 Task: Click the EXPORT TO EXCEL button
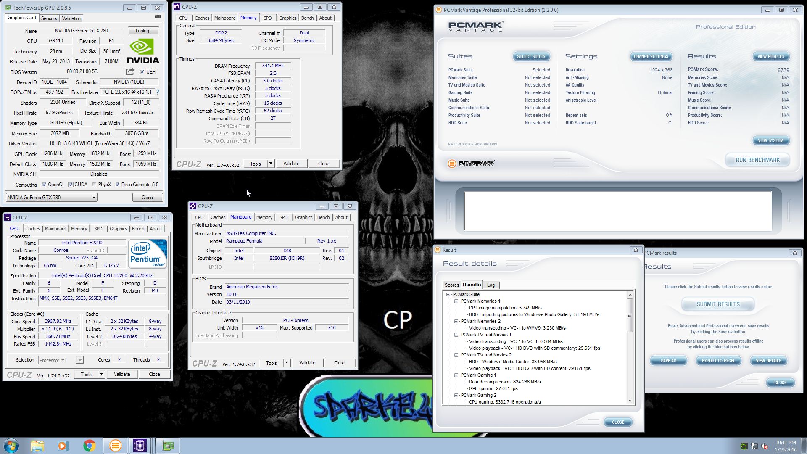[x=718, y=361]
